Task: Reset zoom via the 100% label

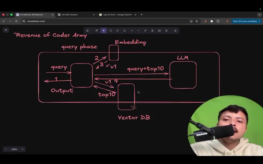Action: click(x=14, y=149)
